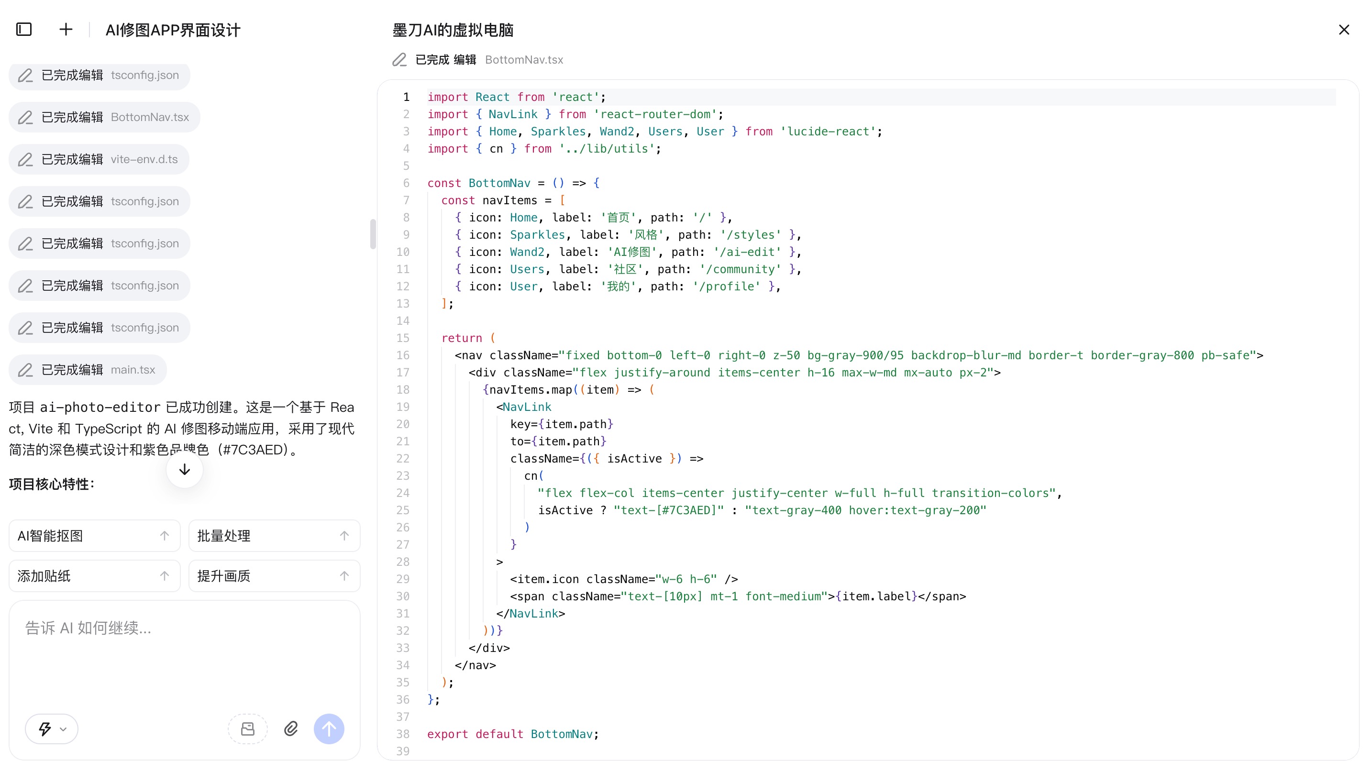Click 'const BottomNav' declaration on line 6

coord(479,183)
